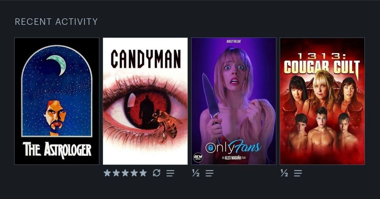Open The Astrologer film poster
Viewport: 380px width, 199px height.
[x=57, y=101]
